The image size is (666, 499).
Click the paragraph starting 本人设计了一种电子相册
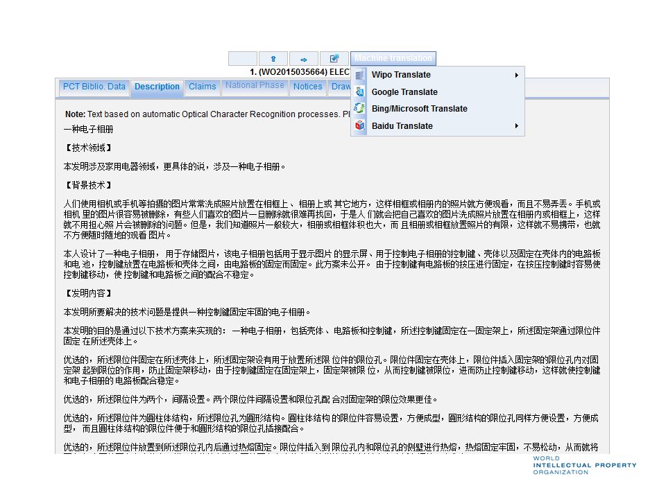click(x=332, y=264)
